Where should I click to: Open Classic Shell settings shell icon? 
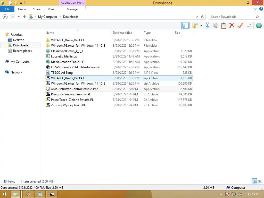[x=259, y=26]
